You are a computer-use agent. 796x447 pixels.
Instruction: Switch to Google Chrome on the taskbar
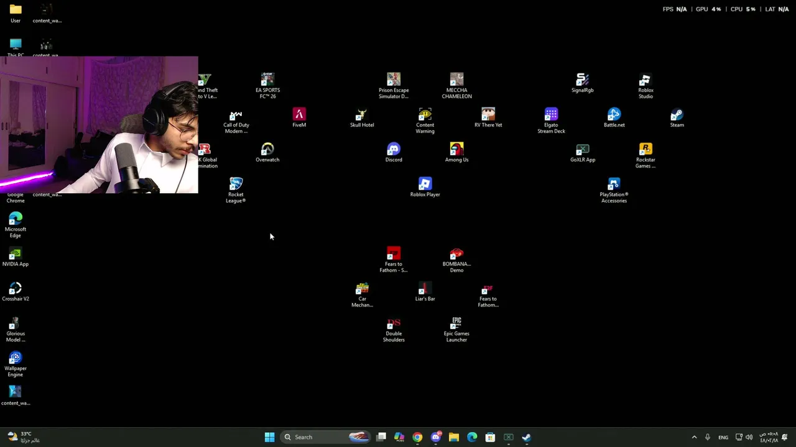[417, 437]
